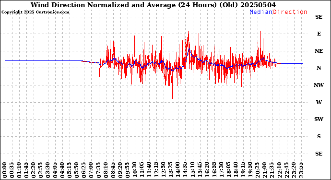Click the 19:50 time axis label

coord(250,170)
